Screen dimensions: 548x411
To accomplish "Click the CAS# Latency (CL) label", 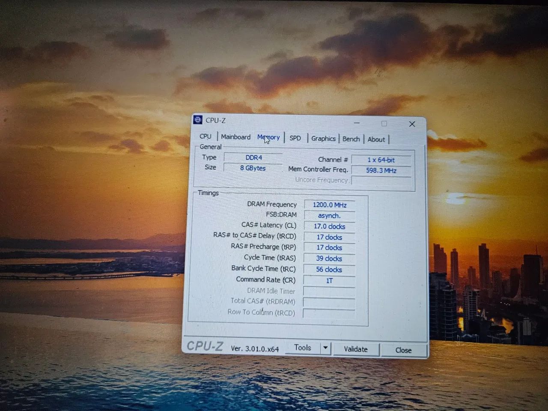I will click(x=268, y=225).
